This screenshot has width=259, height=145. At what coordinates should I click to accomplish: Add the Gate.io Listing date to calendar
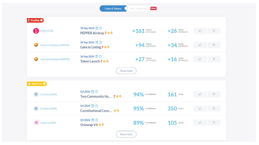point(97,42)
